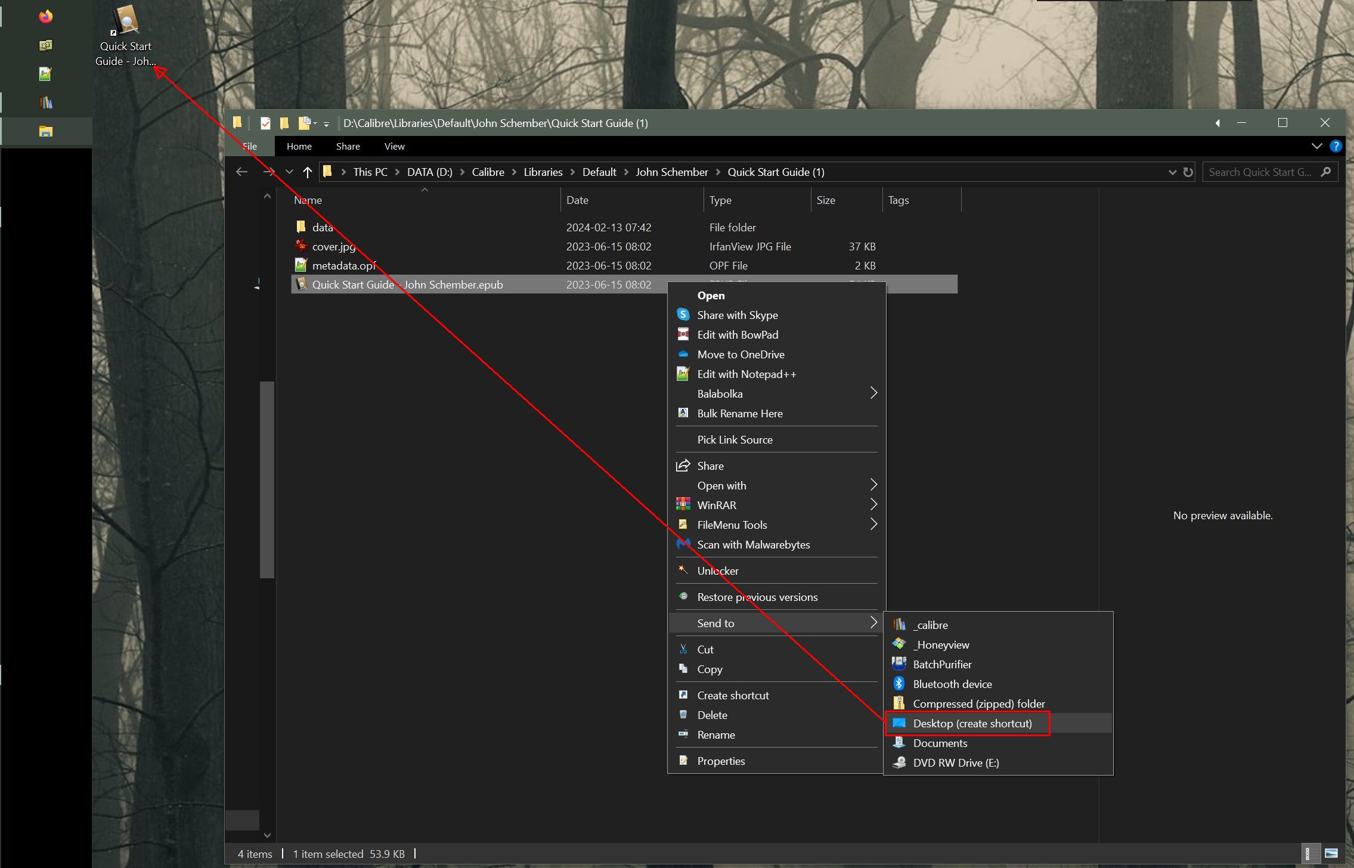
Task: Expand the ribbon with the chevron
Action: click(1316, 146)
